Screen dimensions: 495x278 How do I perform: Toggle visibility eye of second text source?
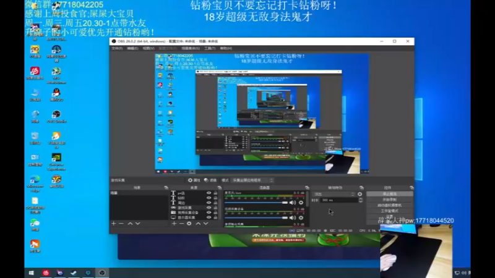click(x=209, y=198)
